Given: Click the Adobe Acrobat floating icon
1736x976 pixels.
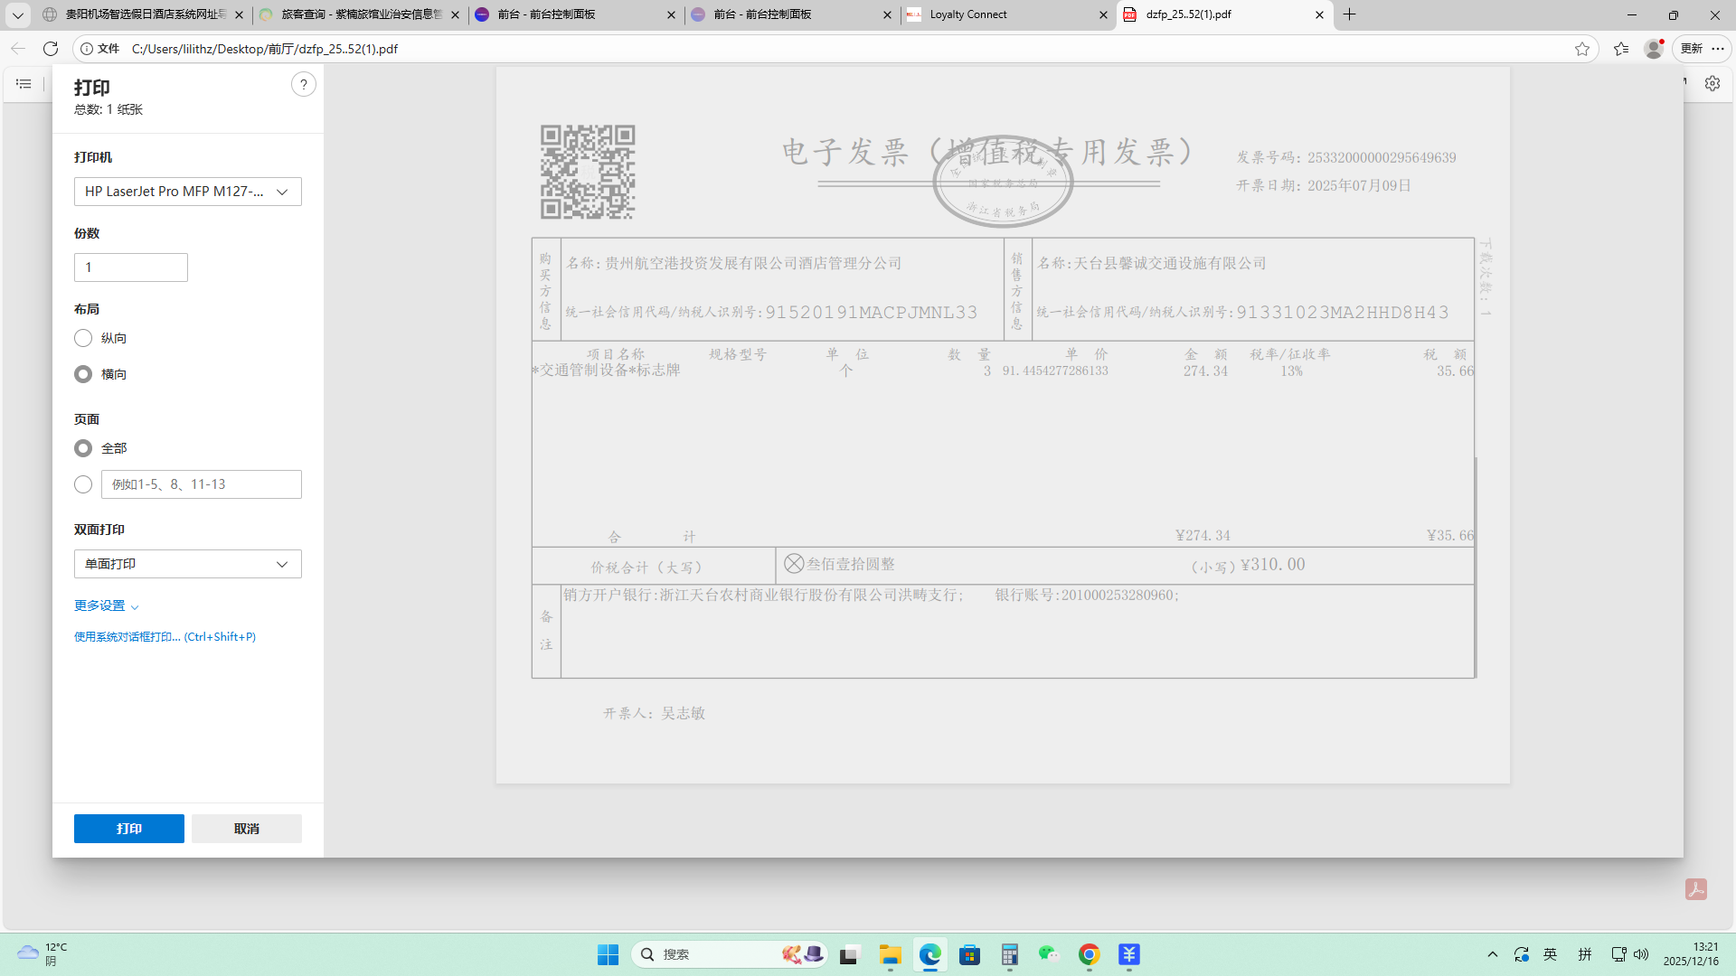Looking at the screenshot, I should [1695, 889].
